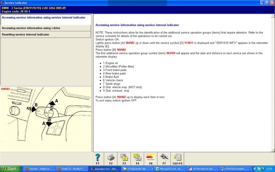Click the green shield tray icon
The width and height of the screenshot is (275, 172).
pyautogui.click(x=259, y=169)
